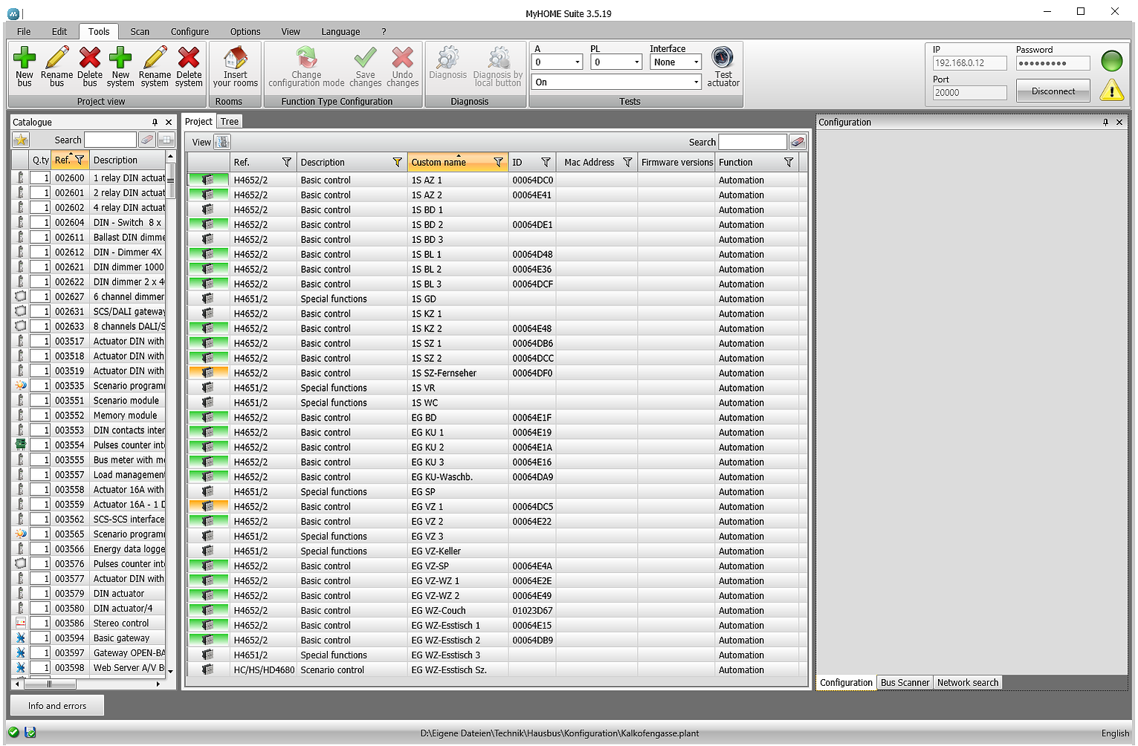Click the Delete system icon
Viewport: 1138px width, 746px height.
coord(189,58)
